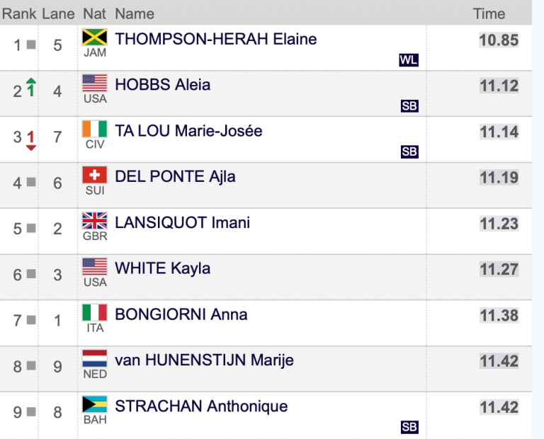544x439 pixels.
Task: Click the green up-arrow rank change indicator
Action: (x=31, y=87)
